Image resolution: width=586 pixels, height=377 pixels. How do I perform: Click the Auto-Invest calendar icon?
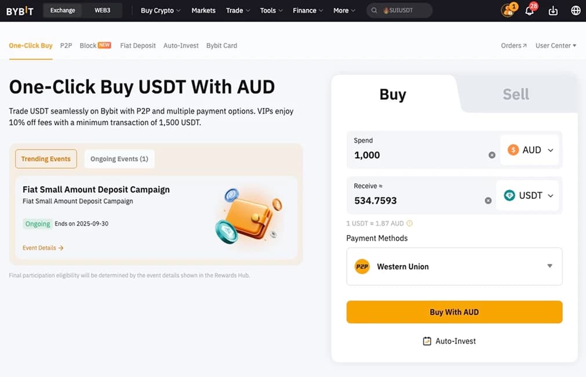[427, 341]
